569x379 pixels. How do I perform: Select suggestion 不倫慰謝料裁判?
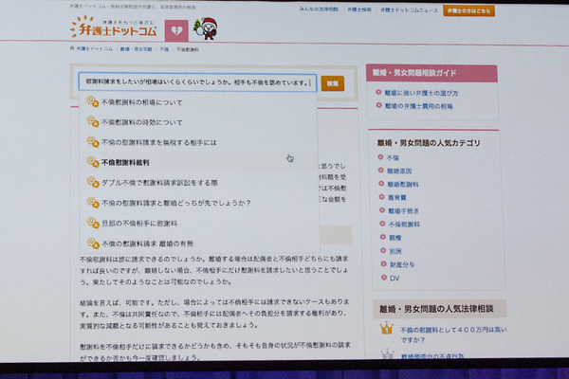point(132,162)
